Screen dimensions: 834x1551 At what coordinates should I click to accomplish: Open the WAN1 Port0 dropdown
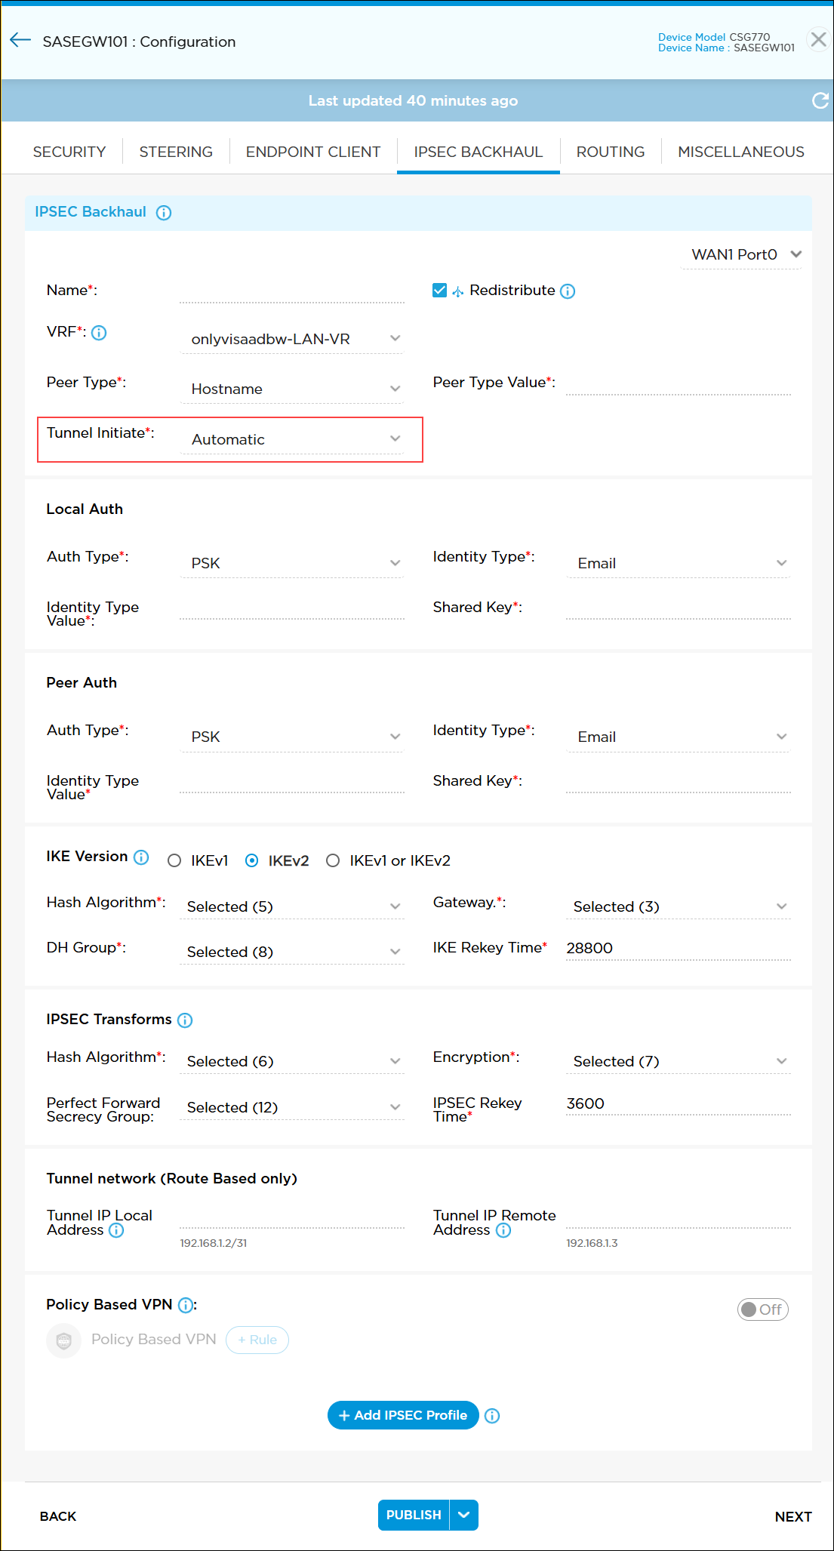pos(743,255)
